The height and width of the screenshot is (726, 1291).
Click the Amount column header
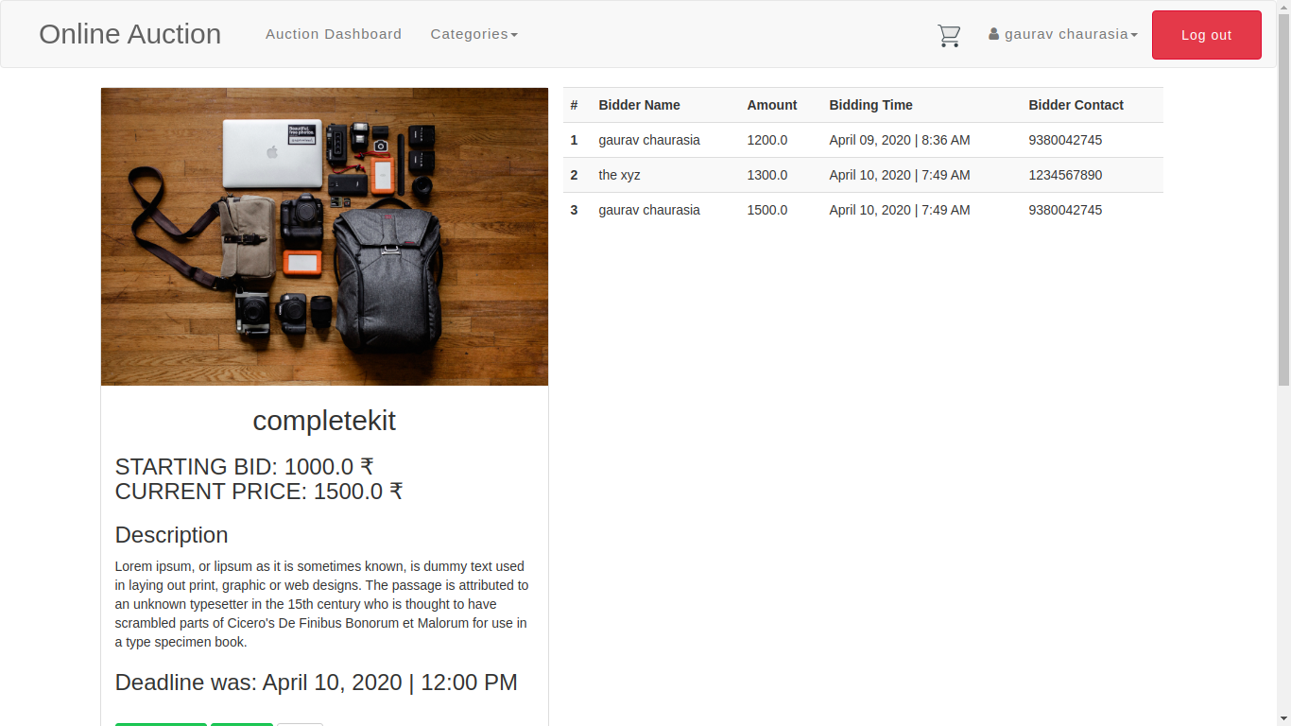(771, 105)
